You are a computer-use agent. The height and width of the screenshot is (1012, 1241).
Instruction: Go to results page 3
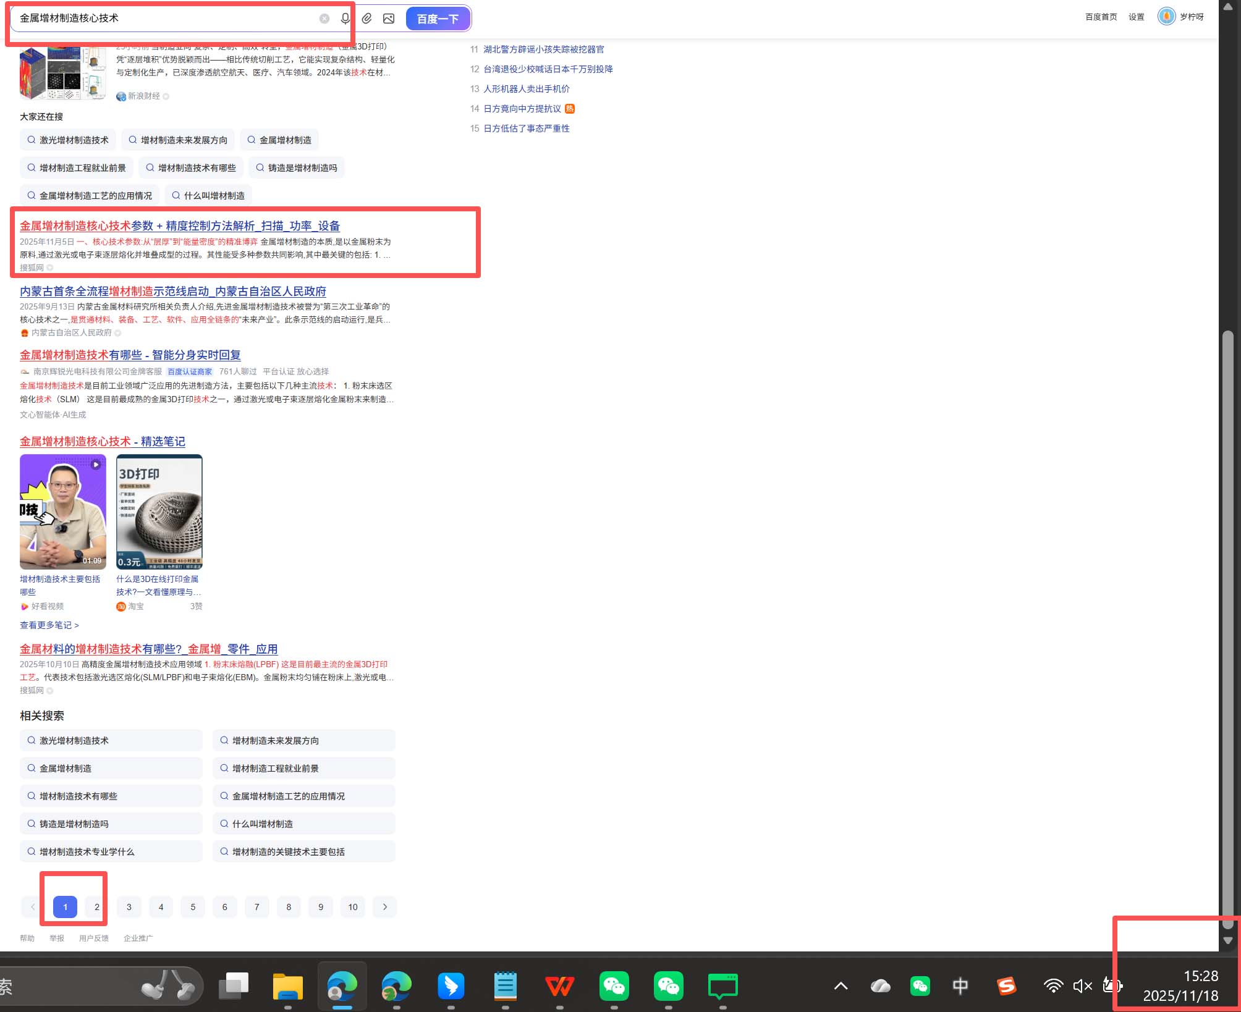(129, 906)
